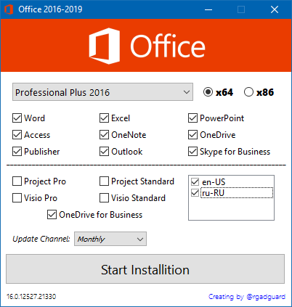Toggle the OneNote checkbox
The height and width of the screenshot is (307, 292).
coord(104,135)
